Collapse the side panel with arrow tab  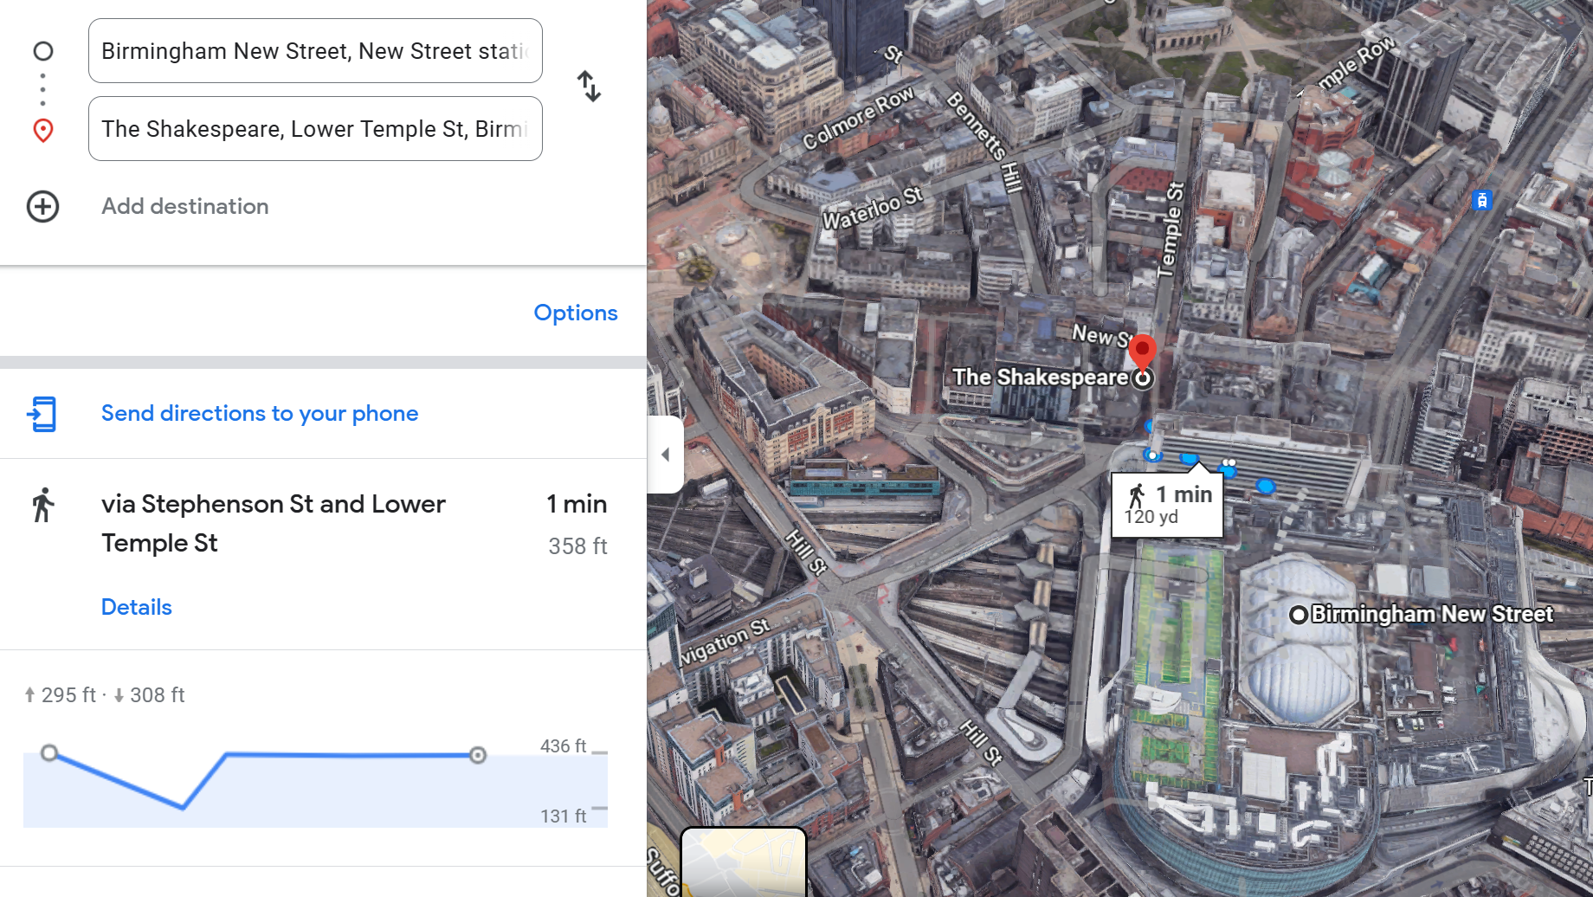click(665, 455)
